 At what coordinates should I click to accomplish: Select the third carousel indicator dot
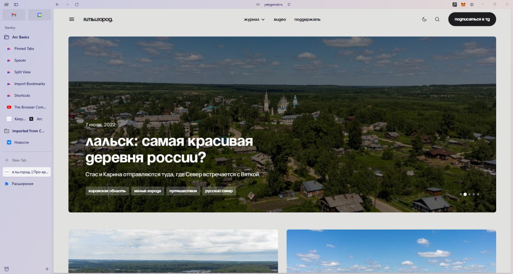(x=469, y=194)
